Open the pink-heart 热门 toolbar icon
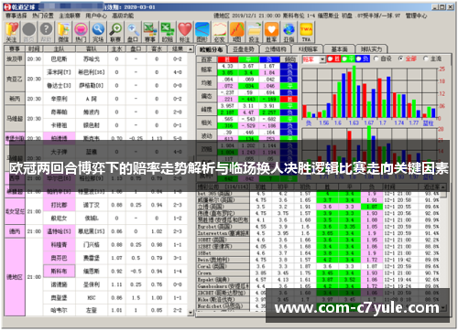Image resolution: width=458 pixels, height=331 pixels. 81,32
